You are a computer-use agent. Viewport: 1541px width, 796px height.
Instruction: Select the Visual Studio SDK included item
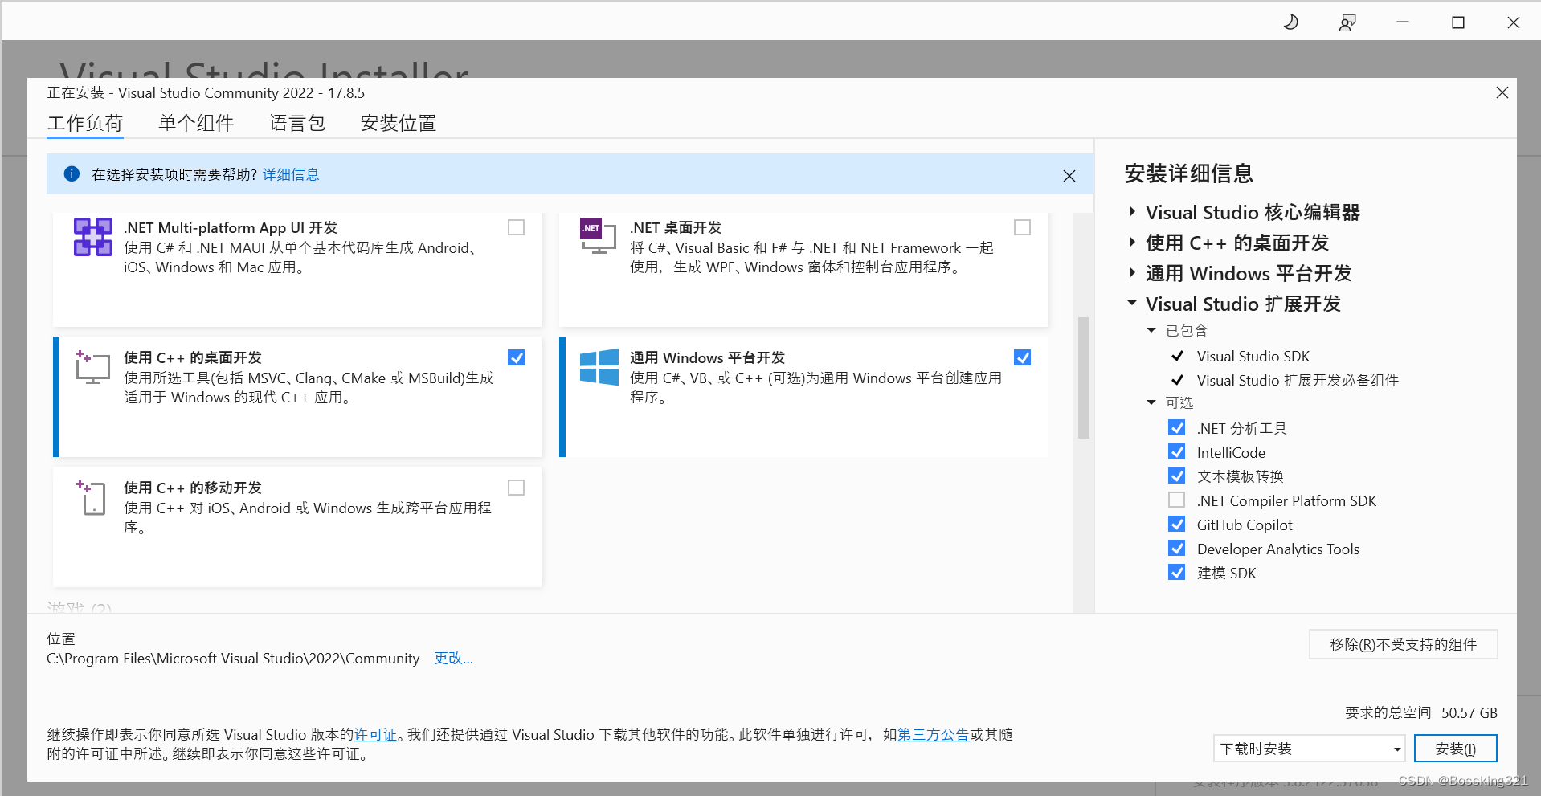click(1253, 356)
